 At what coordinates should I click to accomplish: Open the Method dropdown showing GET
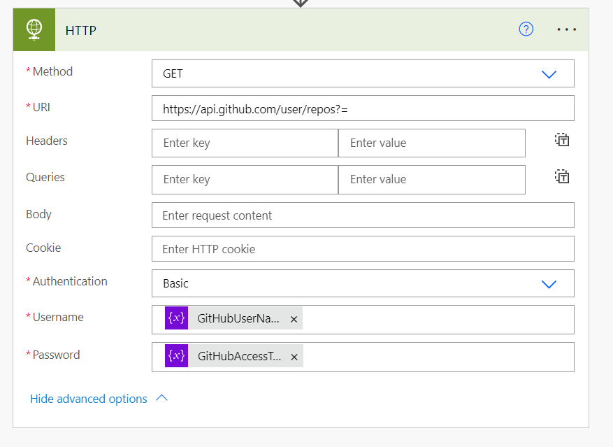point(363,73)
